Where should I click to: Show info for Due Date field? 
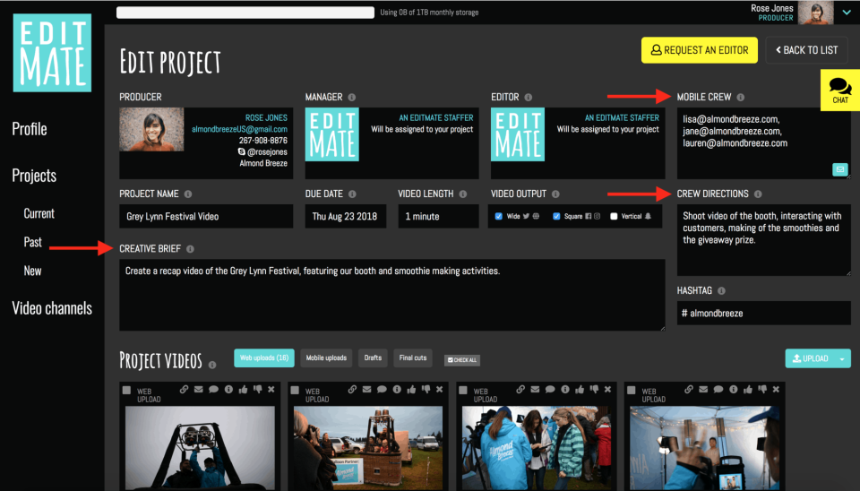click(x=352, y=194)
